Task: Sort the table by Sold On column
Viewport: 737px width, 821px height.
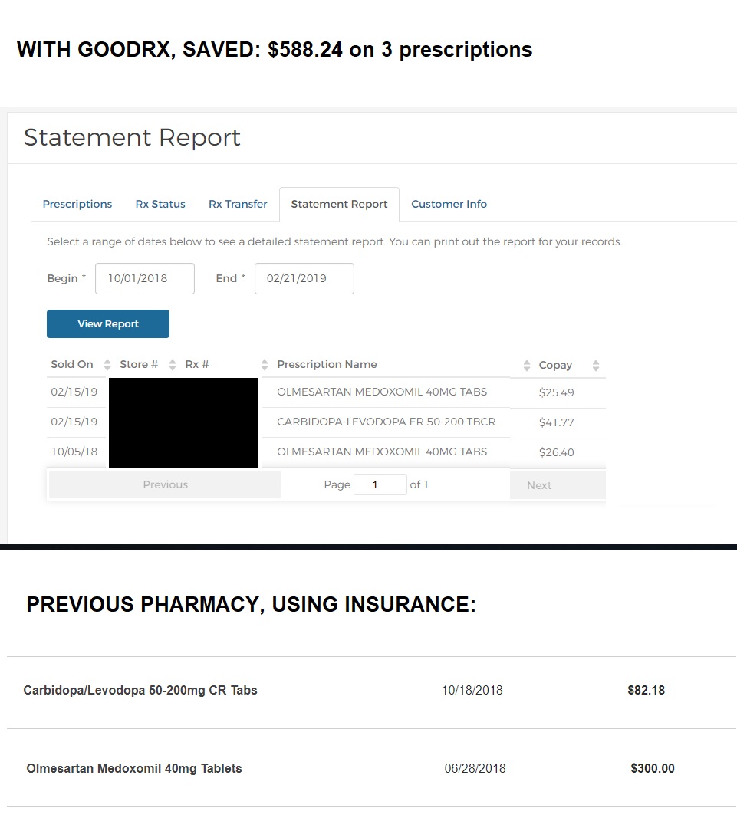Action: pos(107,365)
